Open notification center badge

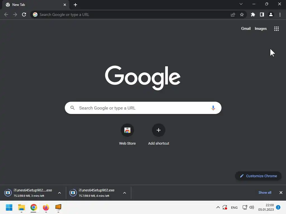tap(278, 207)
